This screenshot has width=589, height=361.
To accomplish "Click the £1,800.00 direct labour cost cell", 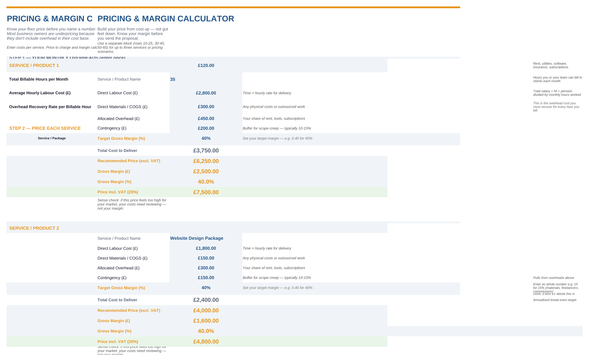I will coord(206,248).
